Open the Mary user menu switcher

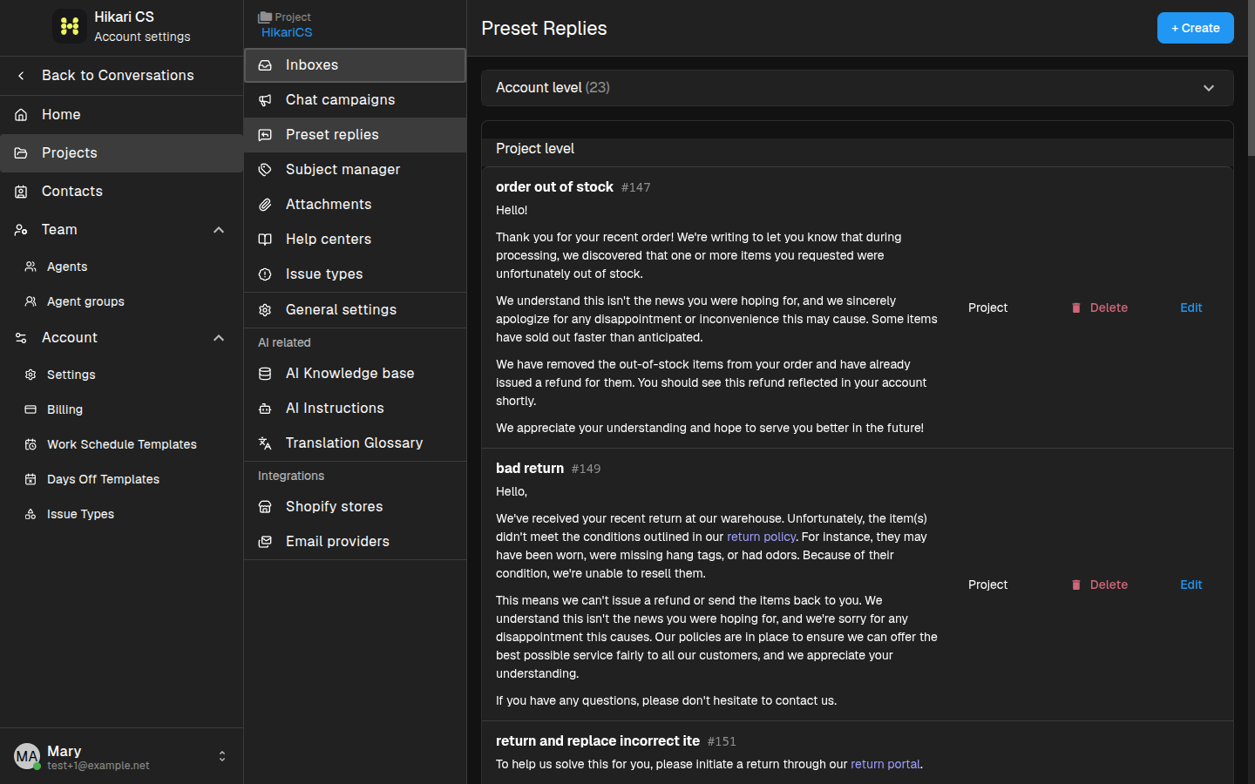tap(222, 756)
